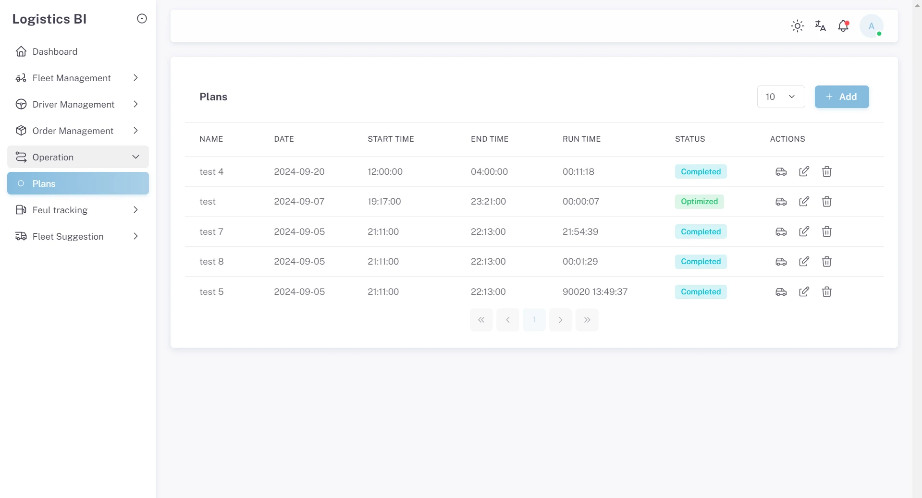Edit plan test 5
Screen dimensions: 922x498
pos(804,292)
